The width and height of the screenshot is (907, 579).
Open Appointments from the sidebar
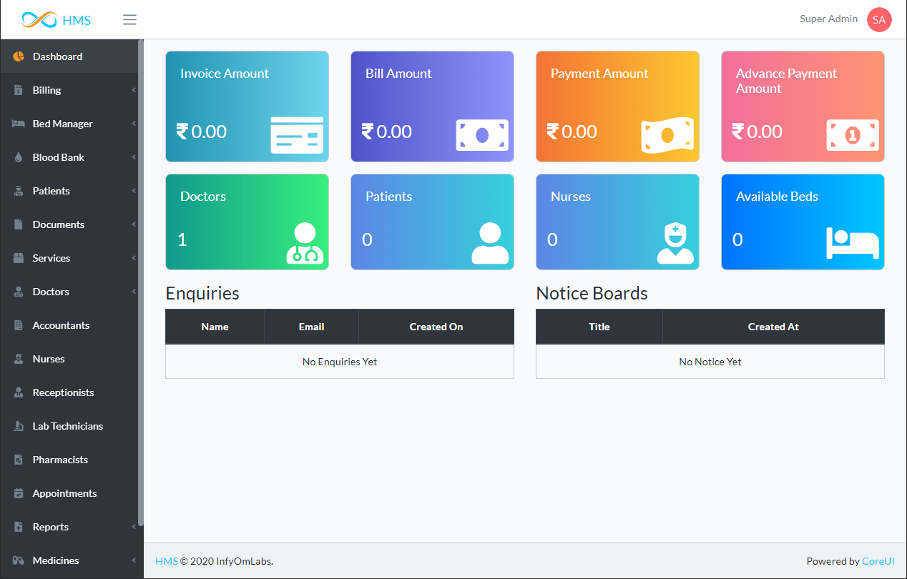(64, 493)
